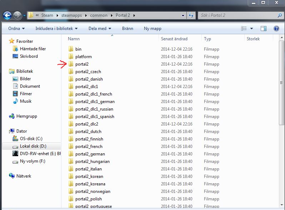285x210 pixels.
Task: Select the 'portal2_german' folder icon
Action: point(71,154)
